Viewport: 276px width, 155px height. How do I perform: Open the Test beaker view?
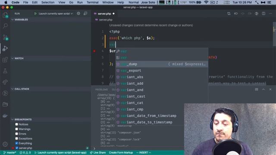coord(5,71)
